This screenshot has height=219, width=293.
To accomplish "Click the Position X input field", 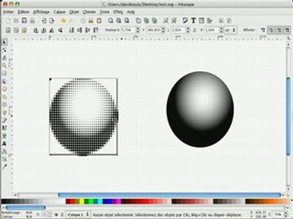I will [128, 30].
